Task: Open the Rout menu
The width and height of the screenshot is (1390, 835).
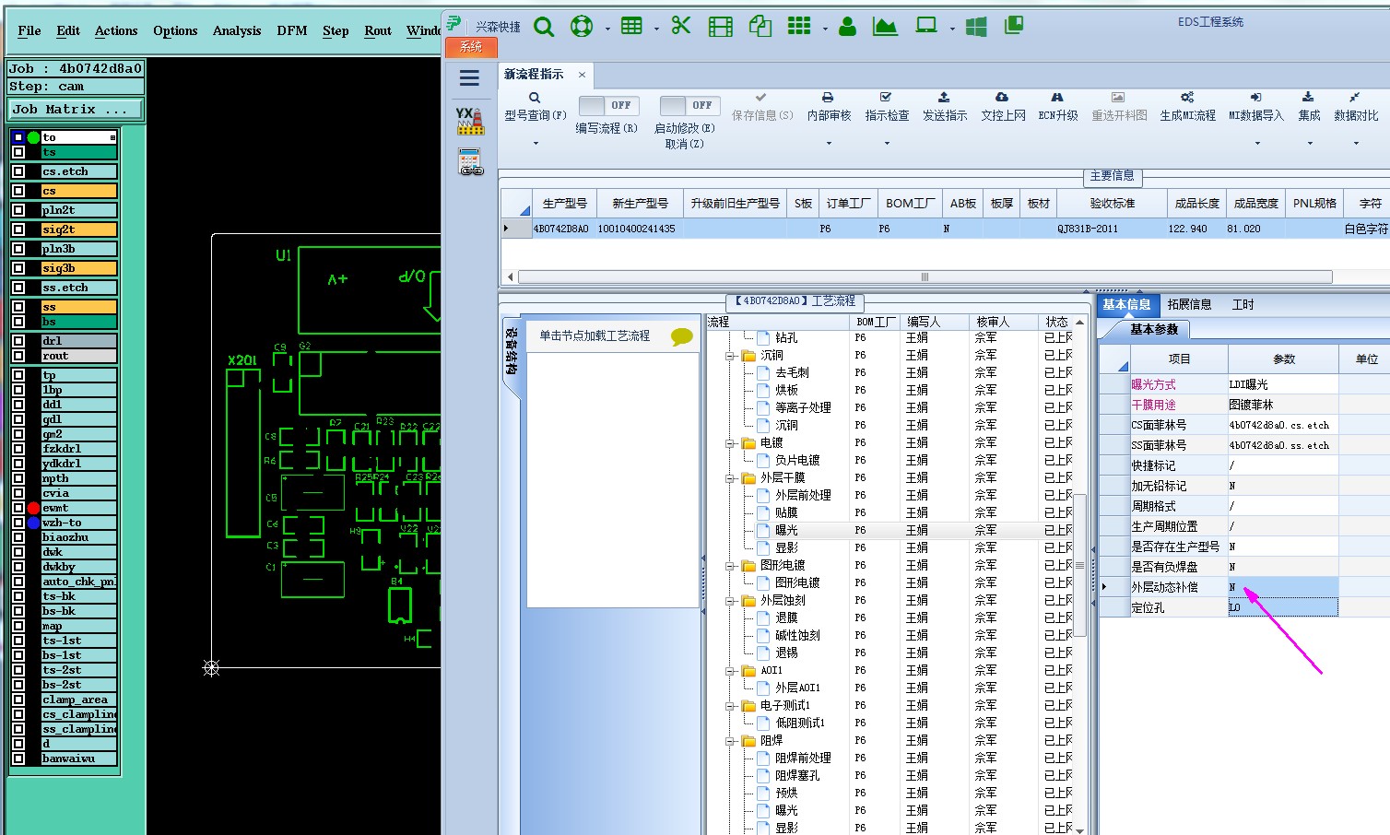Action: pos(378,30)
